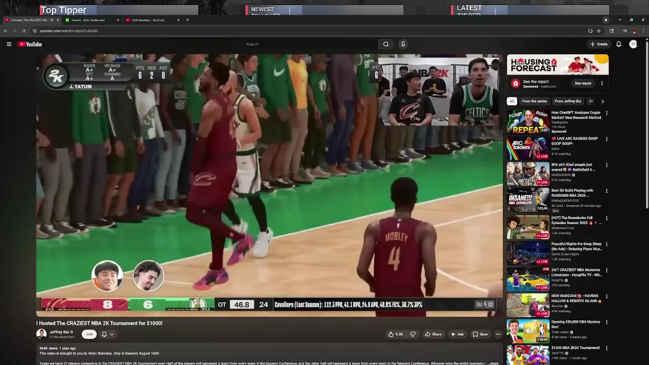
Task: Open the Best SG Build Playing with Randoms thumbnail
Action: [528, 199]
